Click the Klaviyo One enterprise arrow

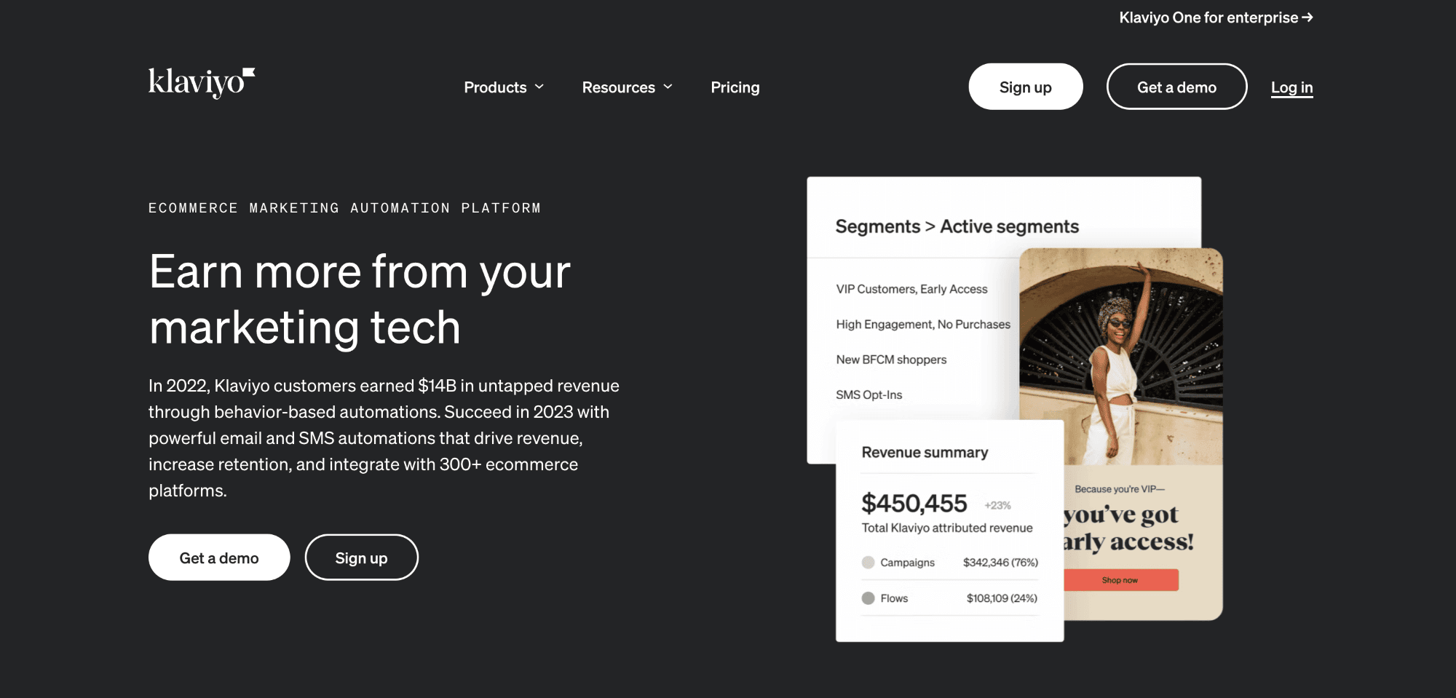1307,17
